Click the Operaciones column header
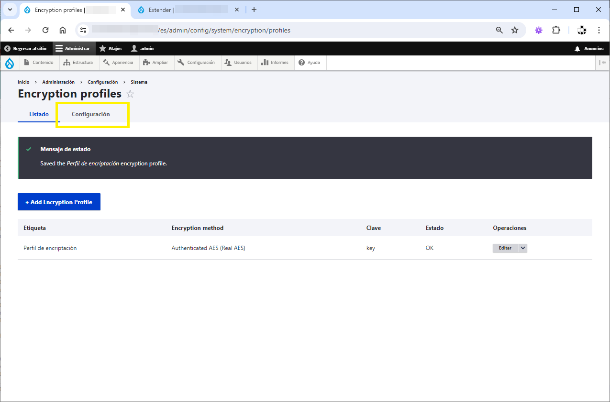This screenshot has width=610, height=402. click(510, 228)
